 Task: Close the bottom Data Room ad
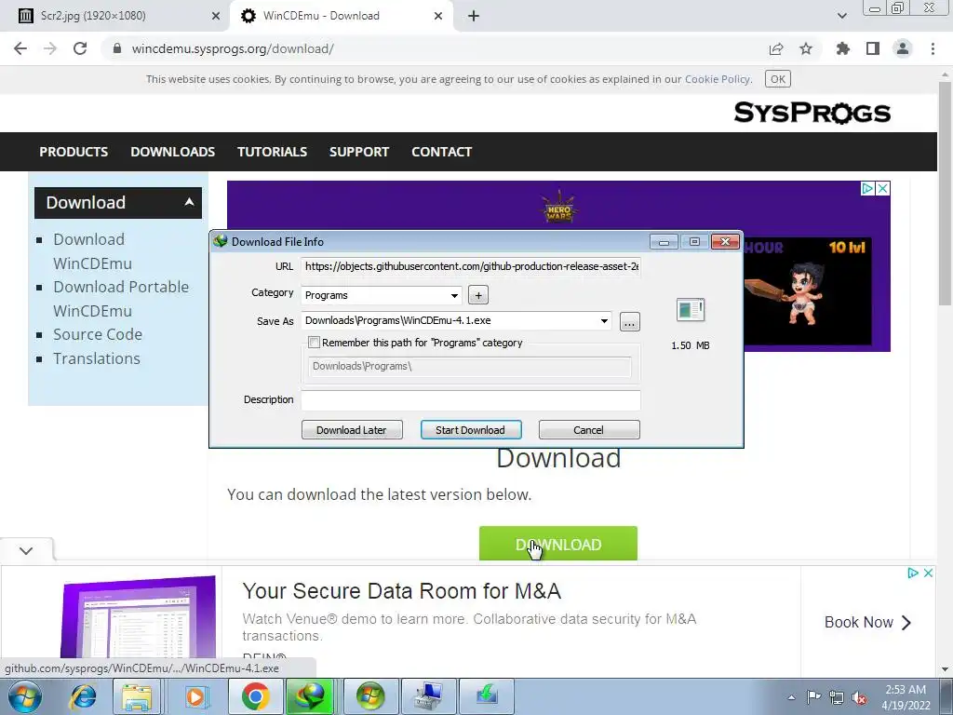point(928,573)
